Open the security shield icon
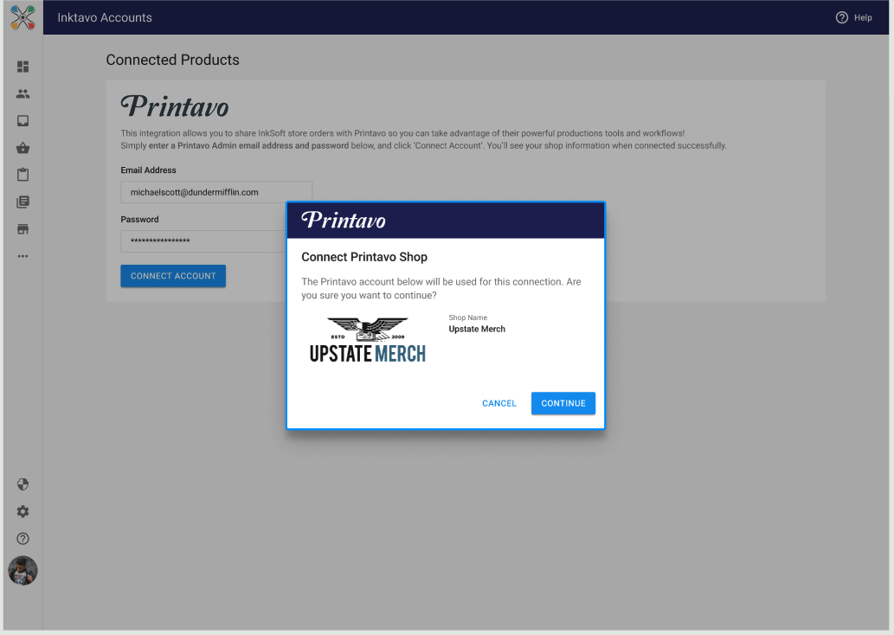 23,484
